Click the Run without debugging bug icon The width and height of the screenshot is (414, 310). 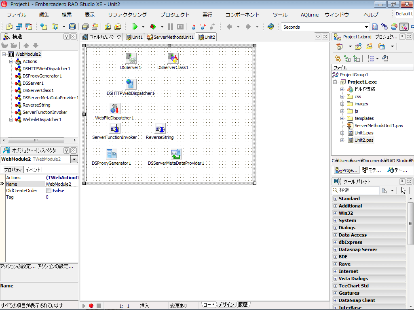point(152,27)
